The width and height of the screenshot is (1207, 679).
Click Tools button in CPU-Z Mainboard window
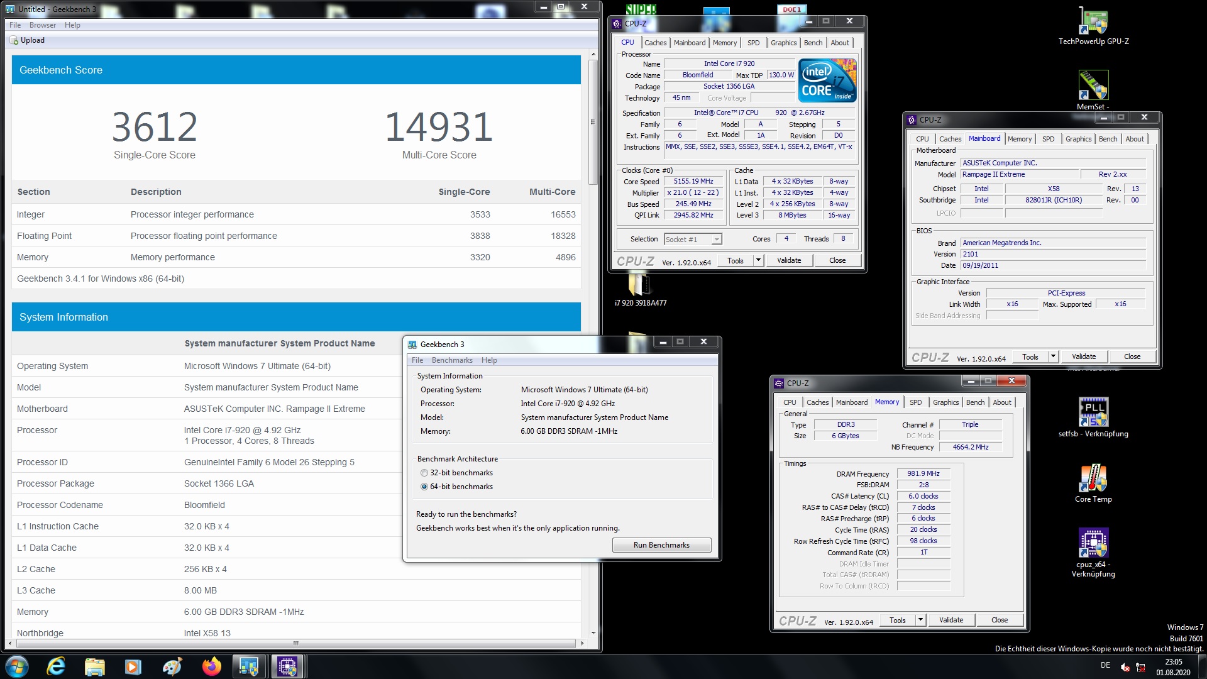(x=1030, y=356)
